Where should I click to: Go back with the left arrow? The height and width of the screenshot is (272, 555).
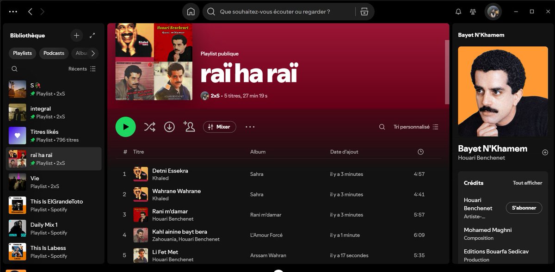click(30, 12)
